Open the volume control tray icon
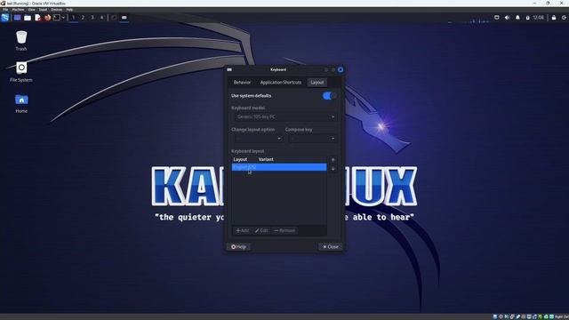The height and width of the screenshot is (320, 569). (508, 18)
